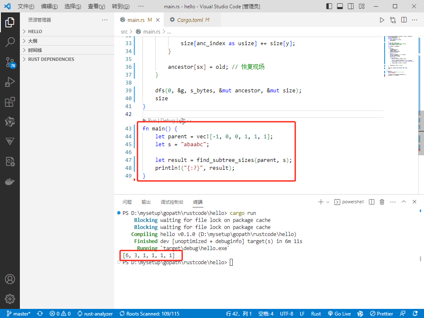Open notifications bell in status bar
The image size is (424, 318).
[415, 314]
